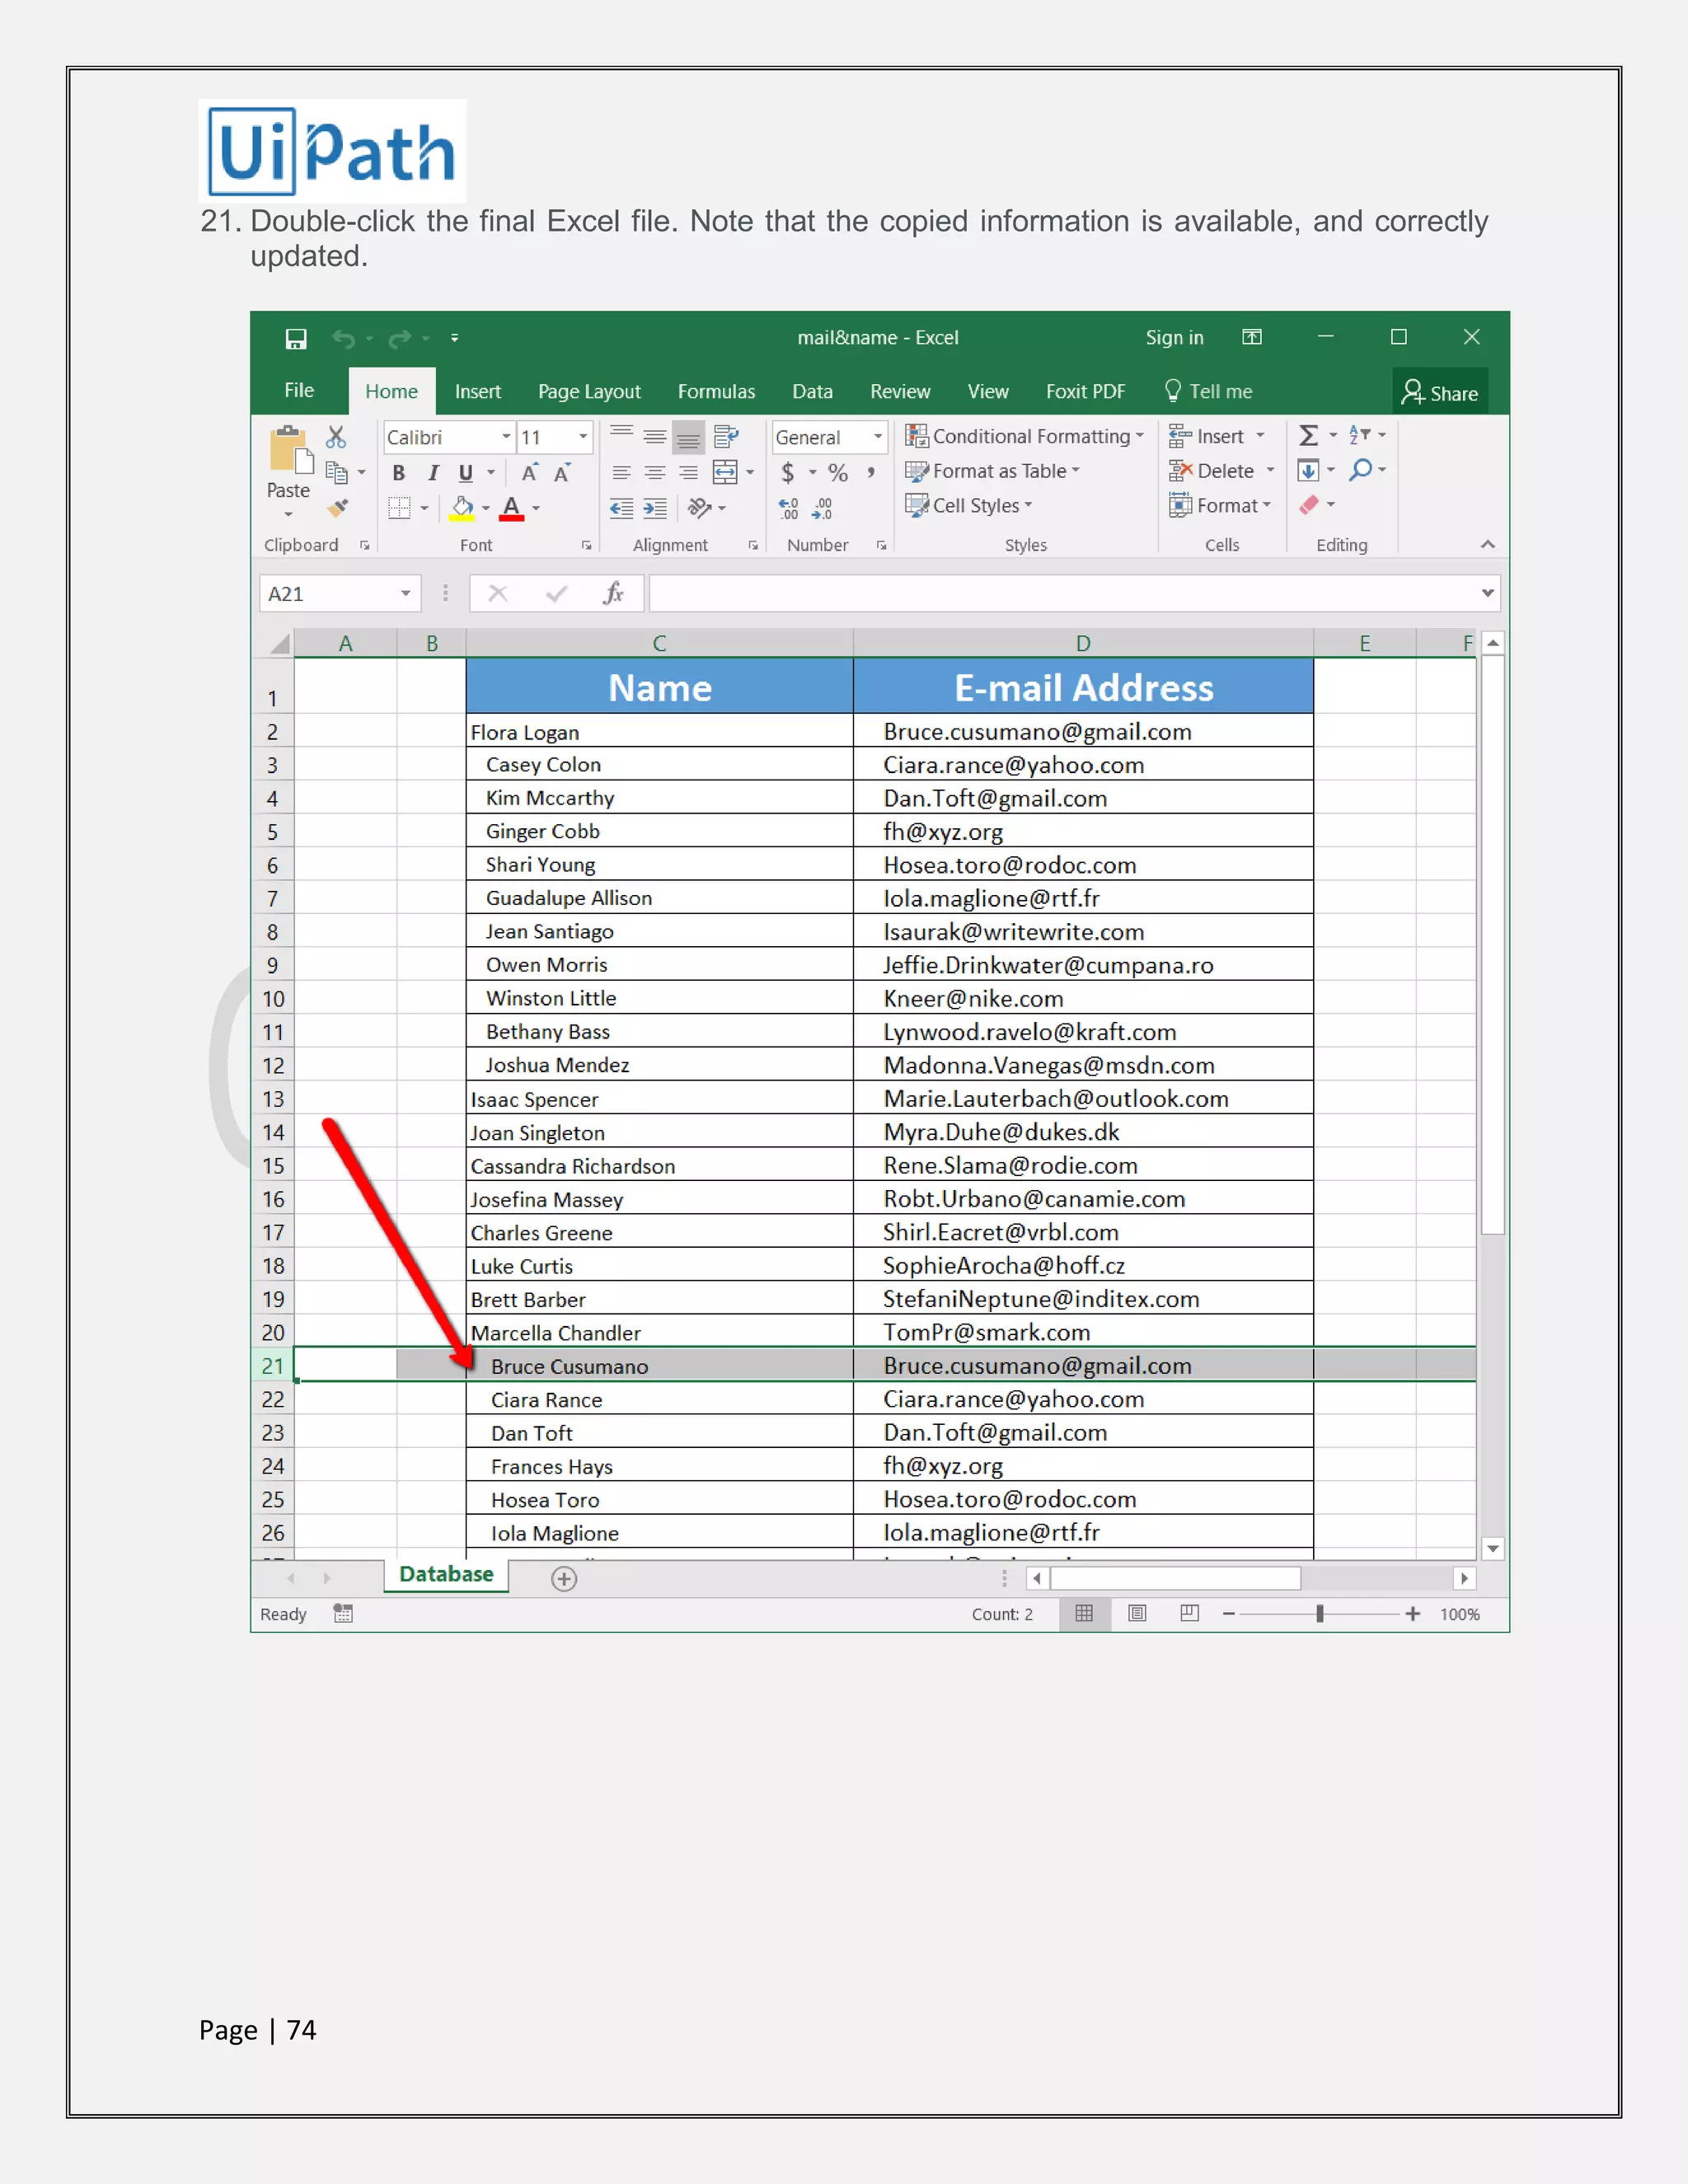The image size is (1688, 2184).
Task: Click the Decrease Decimal icon
Action: point(822,509)
